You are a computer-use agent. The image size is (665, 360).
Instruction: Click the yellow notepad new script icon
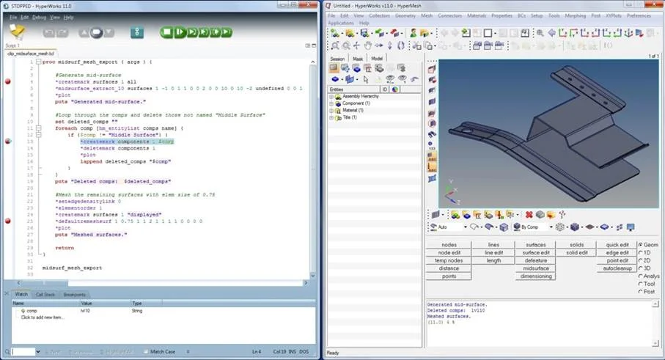tap(17, 32)
